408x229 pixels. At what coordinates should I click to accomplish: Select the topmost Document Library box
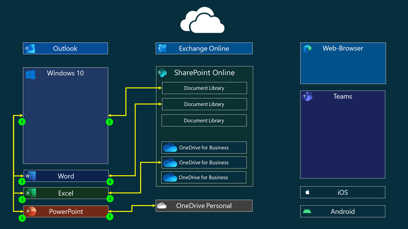[x=204, y=88]
